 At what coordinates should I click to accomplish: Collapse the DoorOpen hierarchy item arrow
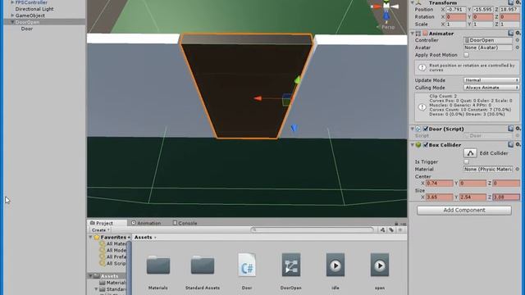click(12, 22)
